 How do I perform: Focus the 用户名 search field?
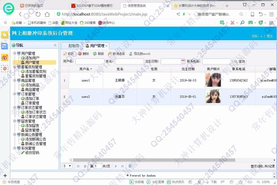pos(90,61)
